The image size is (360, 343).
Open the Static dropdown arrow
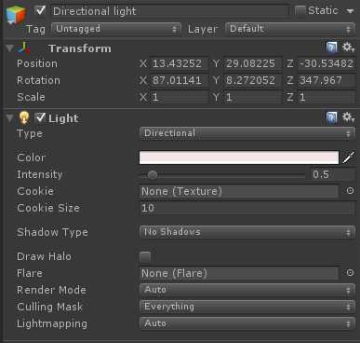pos(350,11)
